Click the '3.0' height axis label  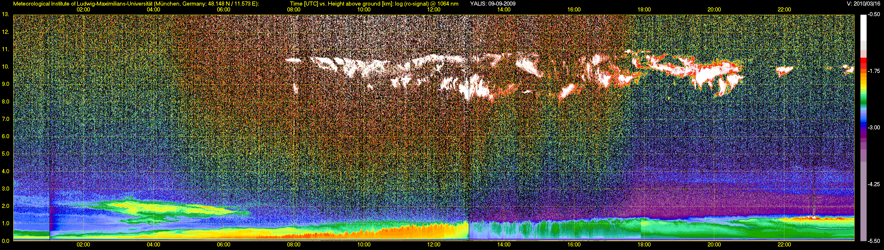pos(6,189)
